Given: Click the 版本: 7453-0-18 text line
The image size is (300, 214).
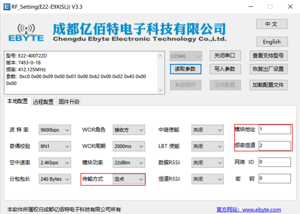Looking at the screenshot, I should pos(23,62).
